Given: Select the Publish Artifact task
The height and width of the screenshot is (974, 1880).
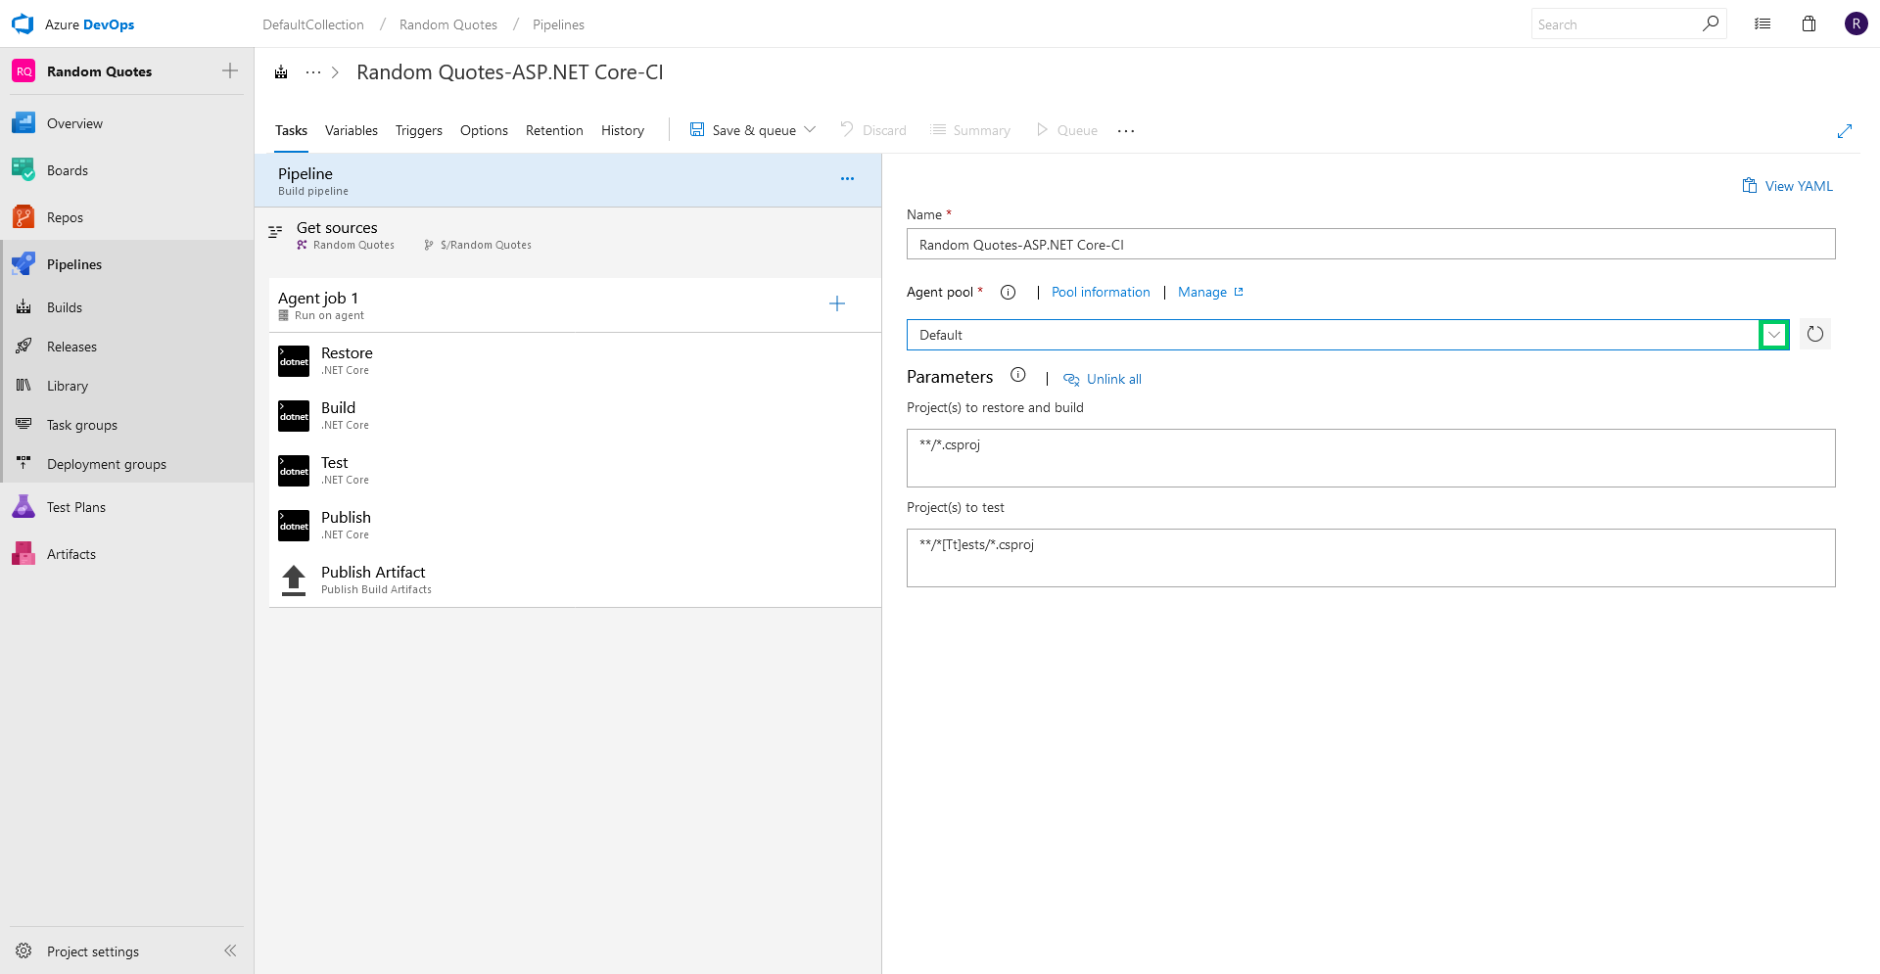Looking at the screenshot, I should pyautogui.click(x=575, y=580).
